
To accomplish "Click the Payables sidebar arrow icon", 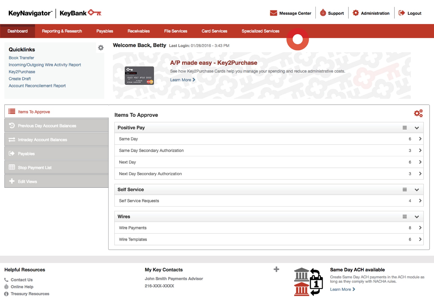I will click(x=12, y=153).
